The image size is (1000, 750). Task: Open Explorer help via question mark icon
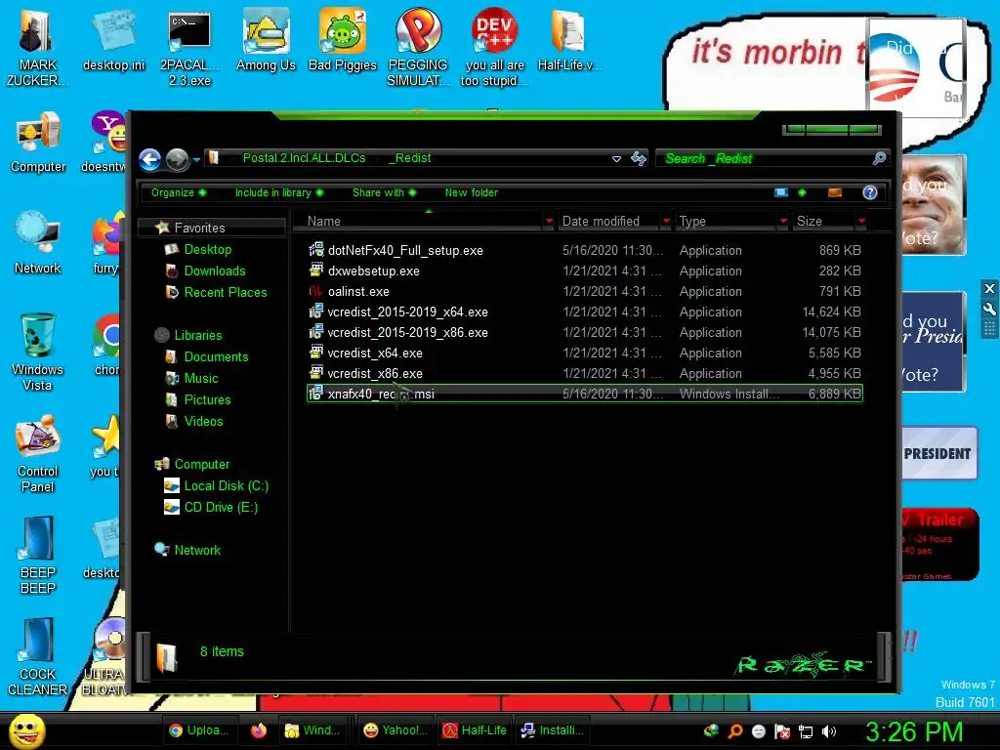[x=870, y=192]
